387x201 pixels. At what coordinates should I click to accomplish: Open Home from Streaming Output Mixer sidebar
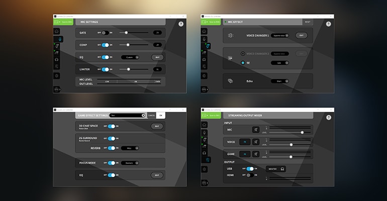(x=204, y=125)
